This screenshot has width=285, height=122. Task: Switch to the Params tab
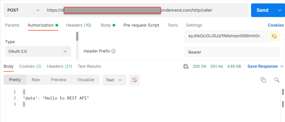coord(12,25)
